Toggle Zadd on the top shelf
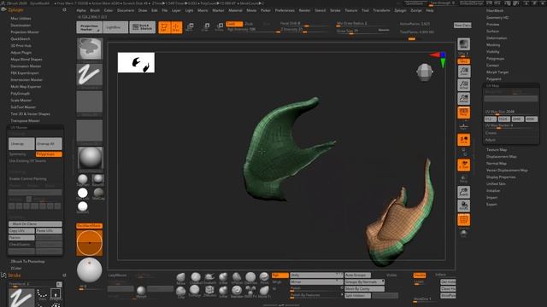This screenshot has height=307, width=547. click(234, 24)
